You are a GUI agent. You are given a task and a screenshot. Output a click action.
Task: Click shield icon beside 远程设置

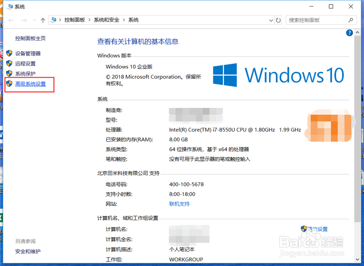coord(9,63)
